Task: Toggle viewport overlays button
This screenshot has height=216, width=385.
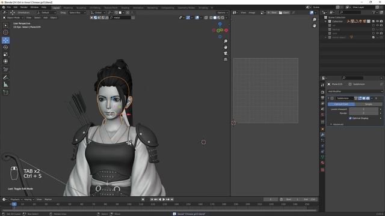Action: (x=197, y=17)
